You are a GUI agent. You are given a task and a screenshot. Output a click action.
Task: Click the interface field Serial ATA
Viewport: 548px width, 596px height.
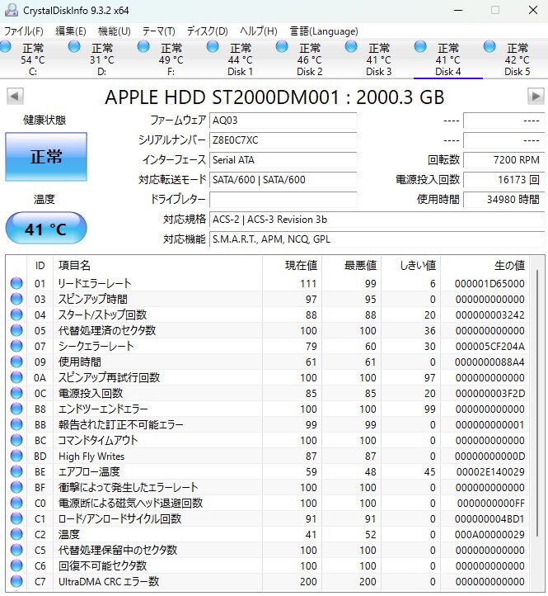click(283, 160)
